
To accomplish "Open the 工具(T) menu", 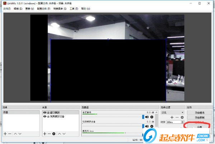I will click(74, 9).
